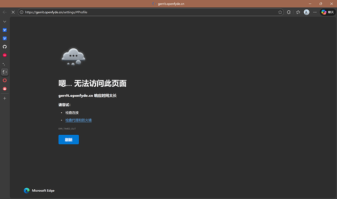
Task: Open the 检查代理和防火墙 link
Action: click(79, 120)
